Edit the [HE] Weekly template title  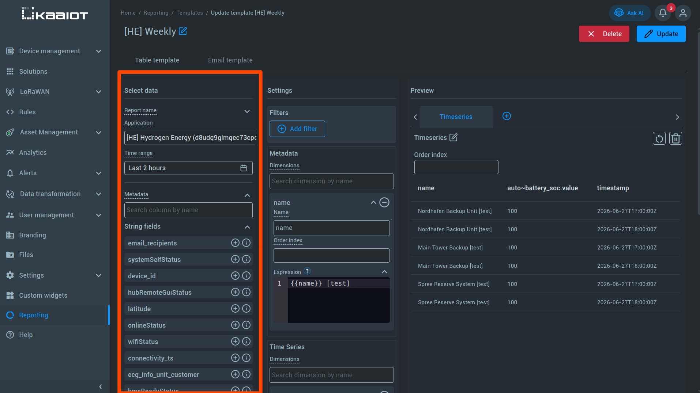183,31
